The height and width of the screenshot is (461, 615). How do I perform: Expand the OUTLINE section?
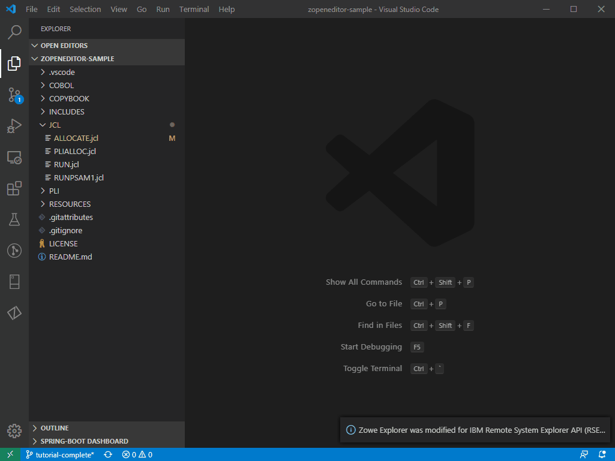pyautogui.click(x=107, y=428)
